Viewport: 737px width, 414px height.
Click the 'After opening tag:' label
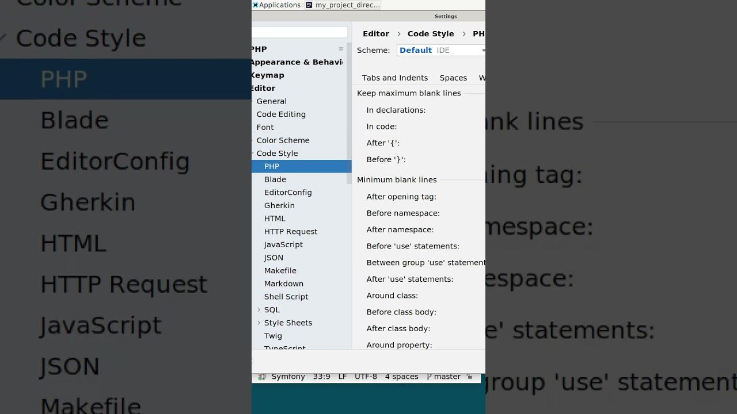pos(401,197)
